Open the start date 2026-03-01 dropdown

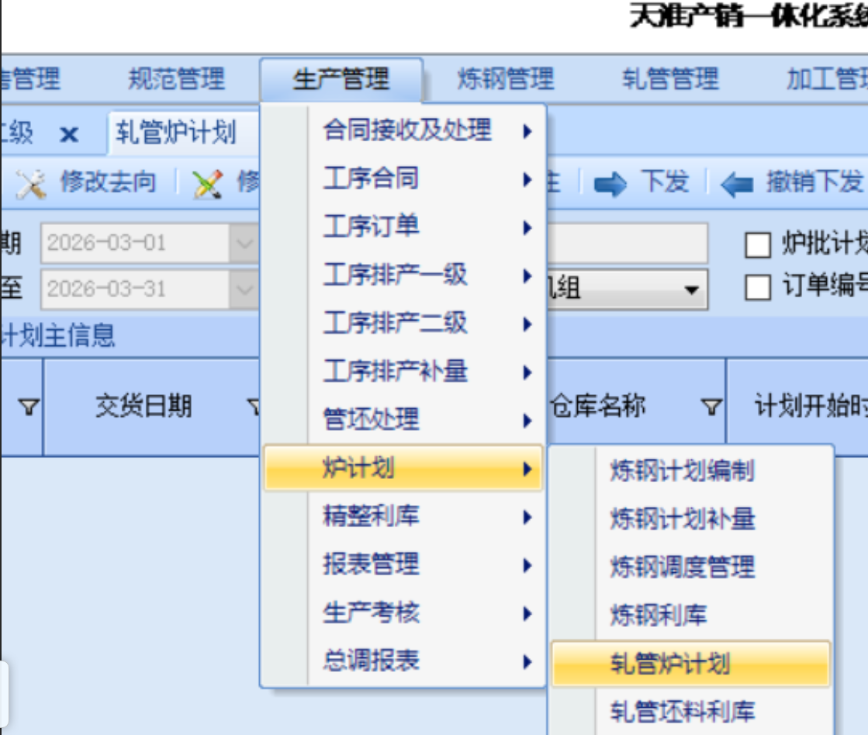(244, 244)
